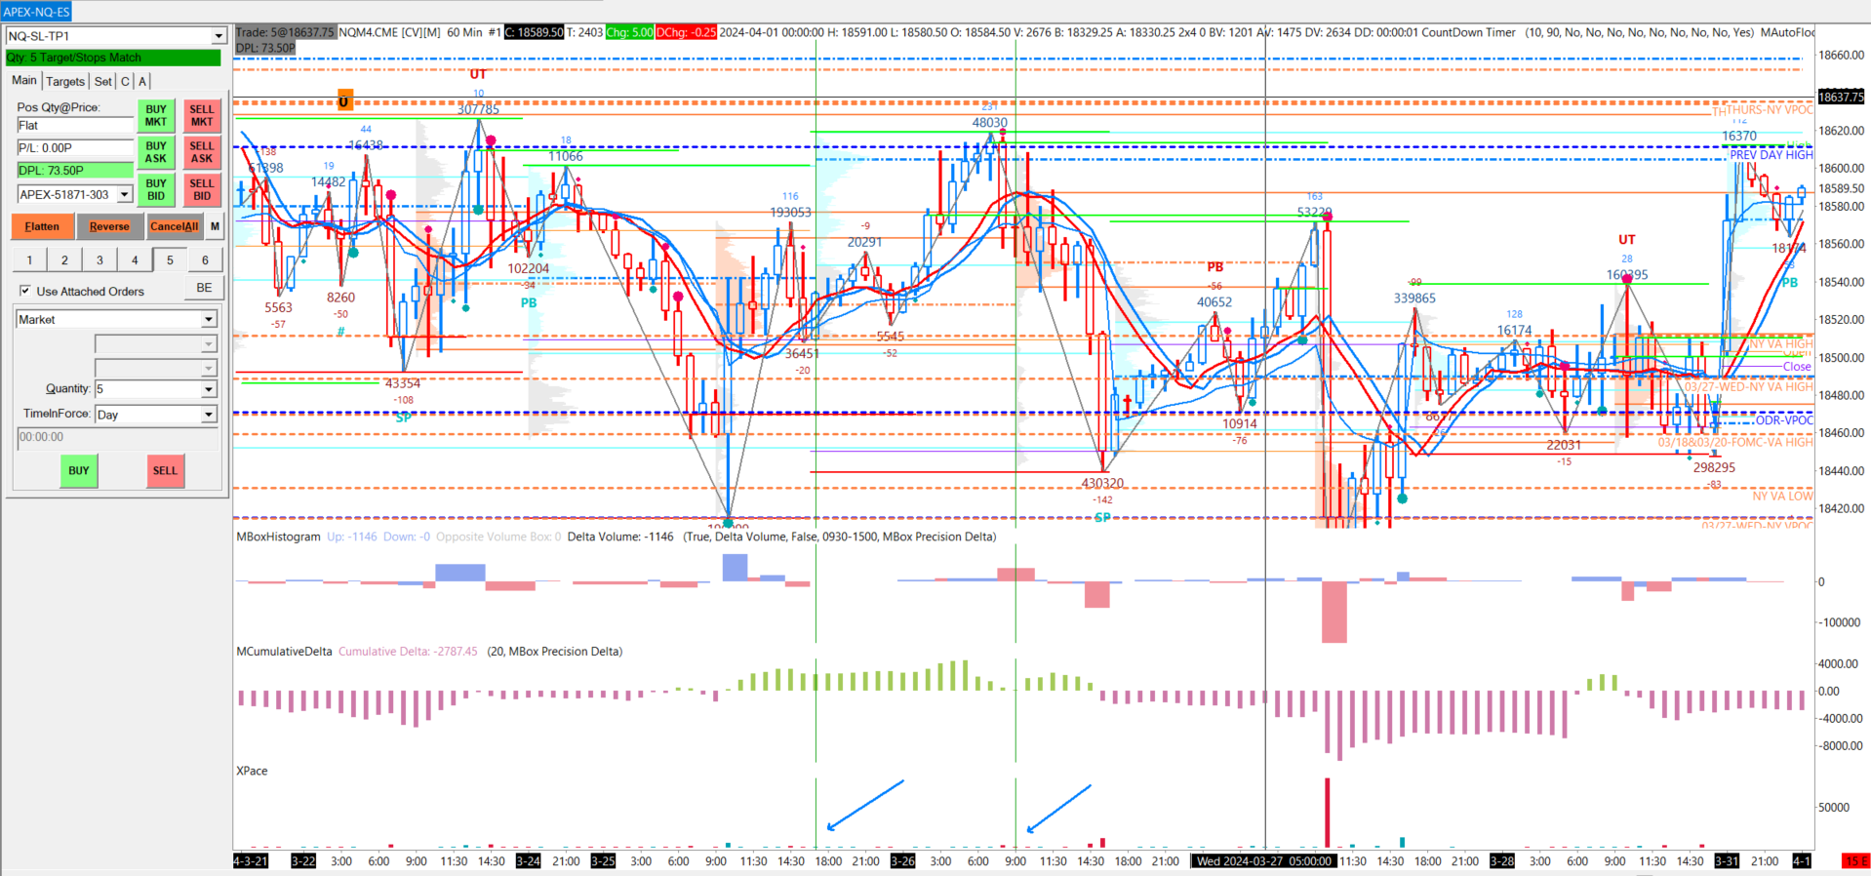
Task: Click the Trade: 5@18637.75 header text
Action: pos(285,32)
